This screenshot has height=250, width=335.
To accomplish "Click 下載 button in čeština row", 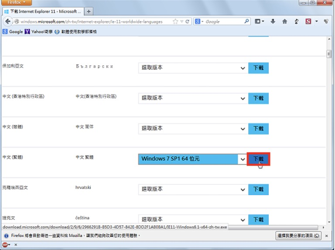I will [258, 220].
